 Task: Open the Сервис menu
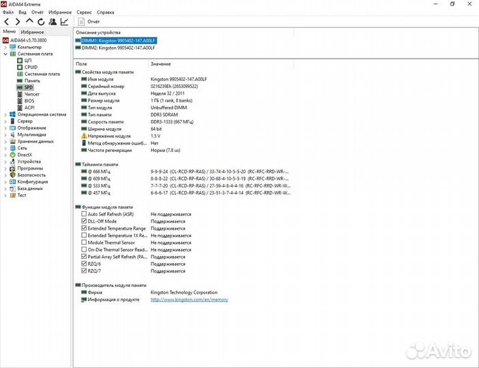click(x=84, y=12)
